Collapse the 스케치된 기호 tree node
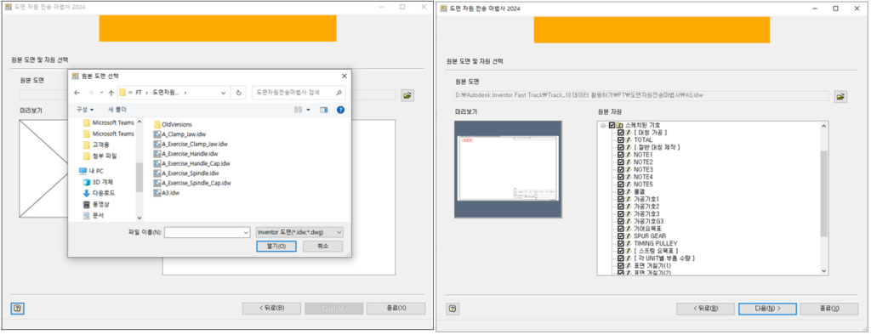This screenshot has width=871, height=335. coord(603,126)
